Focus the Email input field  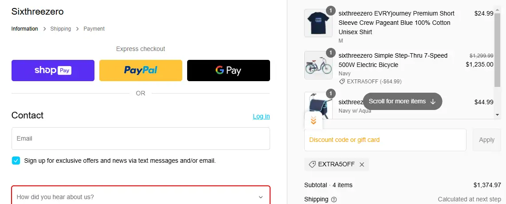[141, 138]
